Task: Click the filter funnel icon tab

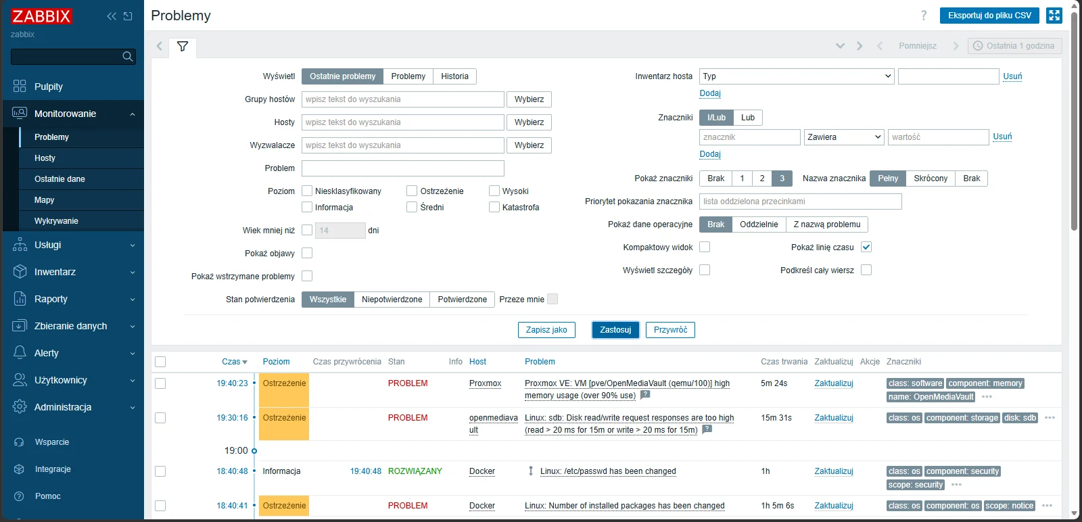Action: (183, 46)
